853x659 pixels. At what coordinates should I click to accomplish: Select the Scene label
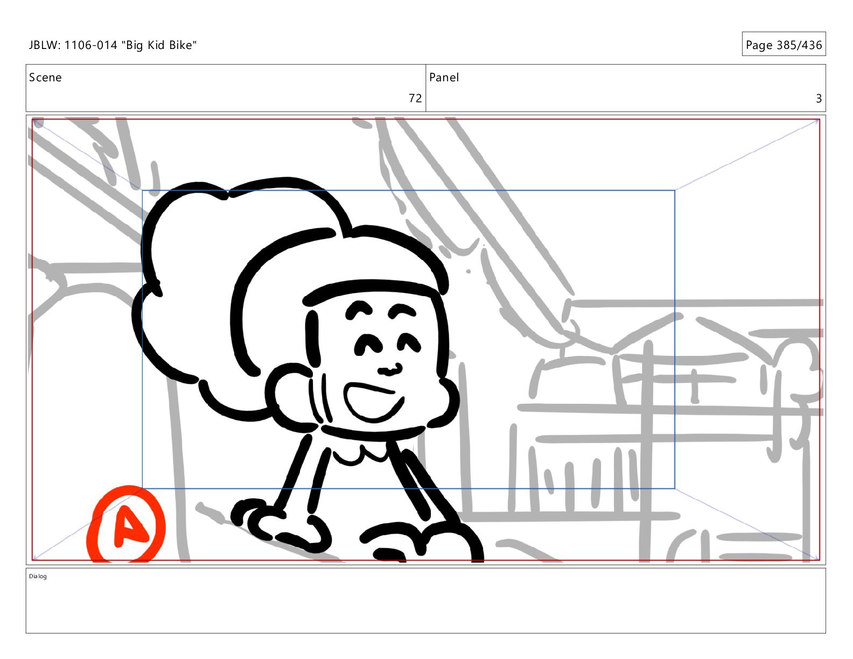[45, 78]
